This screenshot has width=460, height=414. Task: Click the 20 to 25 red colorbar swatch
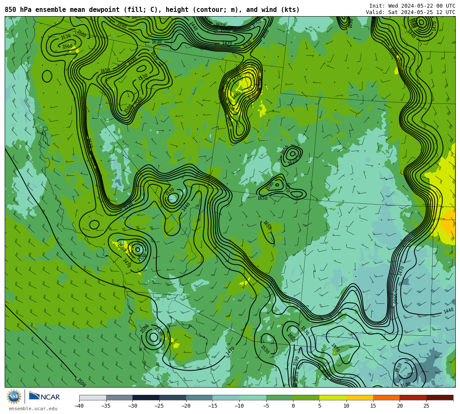(x=413, y=397)
